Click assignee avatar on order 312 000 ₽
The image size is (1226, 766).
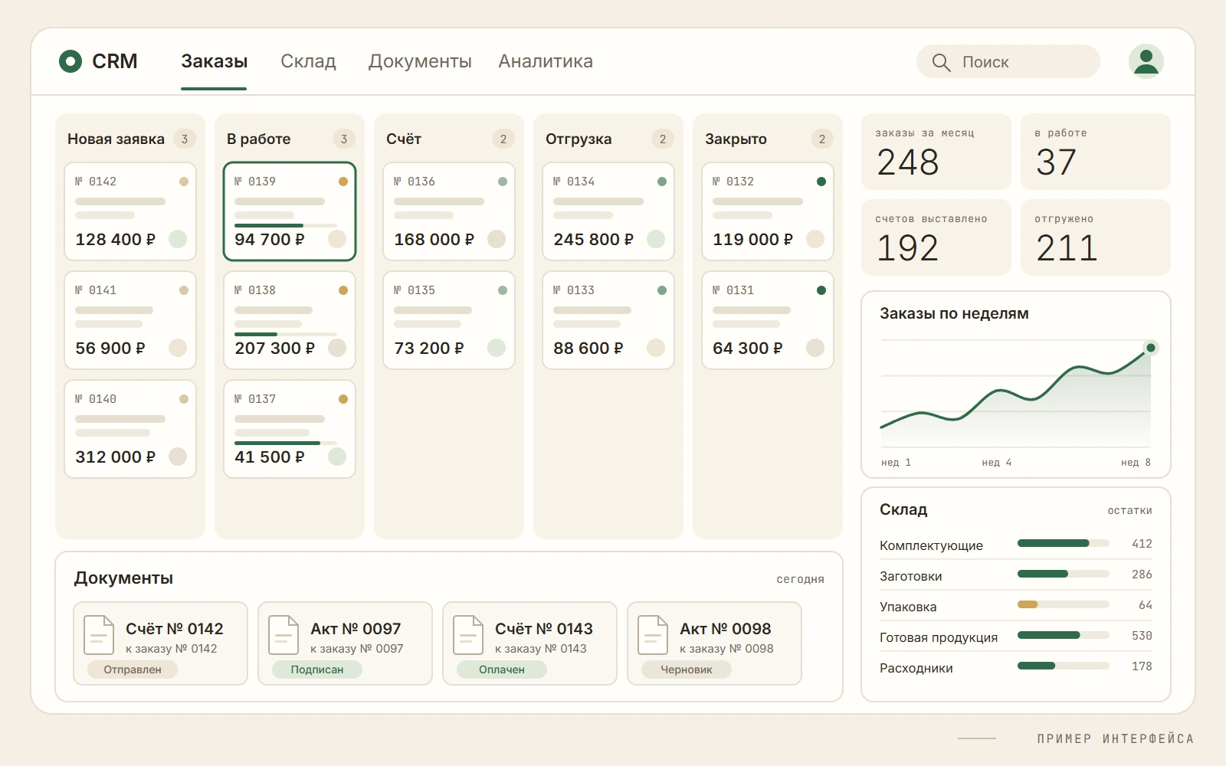coord(178,457)
